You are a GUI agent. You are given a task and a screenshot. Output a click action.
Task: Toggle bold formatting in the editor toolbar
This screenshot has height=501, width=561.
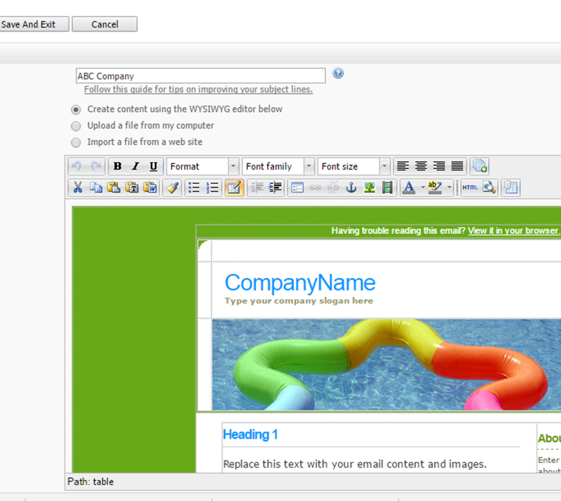click(x=117, y=166)
